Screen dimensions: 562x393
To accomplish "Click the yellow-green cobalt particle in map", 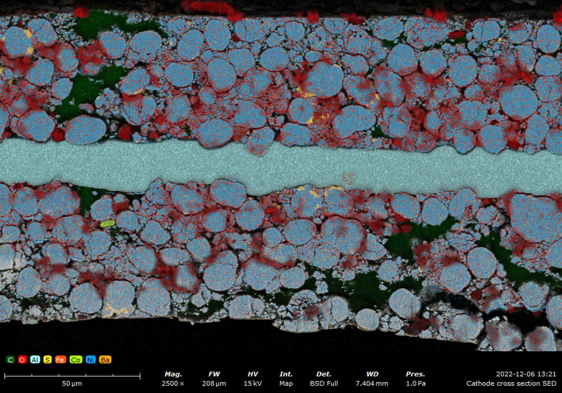I will [x=108, y=223].
